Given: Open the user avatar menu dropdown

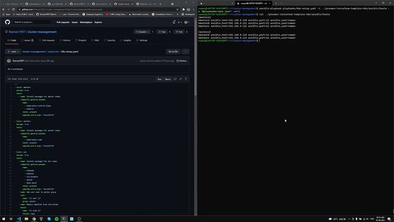Looking at the screenshot, I should [187, 22].
